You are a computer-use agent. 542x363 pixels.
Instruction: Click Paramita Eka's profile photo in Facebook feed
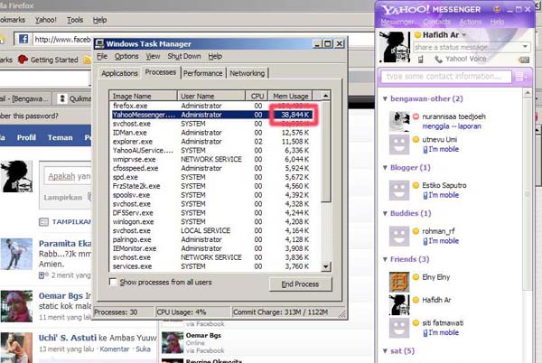(x=16, y=254)
